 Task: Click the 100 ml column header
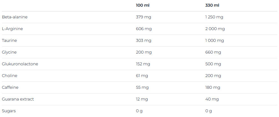143,5
